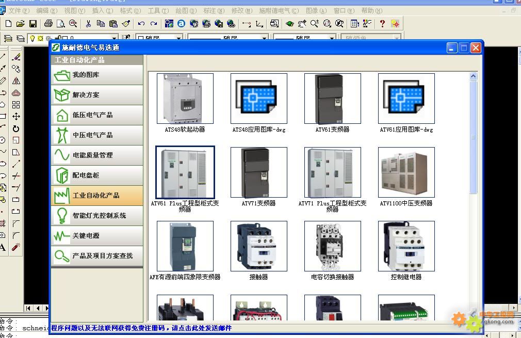Select ATS48软起动器 product thumbnail
Image resolution: width=521 pixels, height=338 pixels.
click(x=185, y=99)
